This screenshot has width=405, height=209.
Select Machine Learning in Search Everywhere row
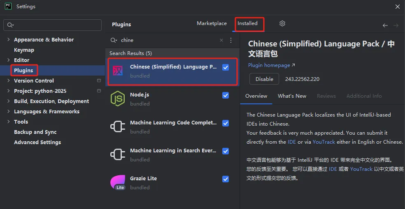pos(172,155)
